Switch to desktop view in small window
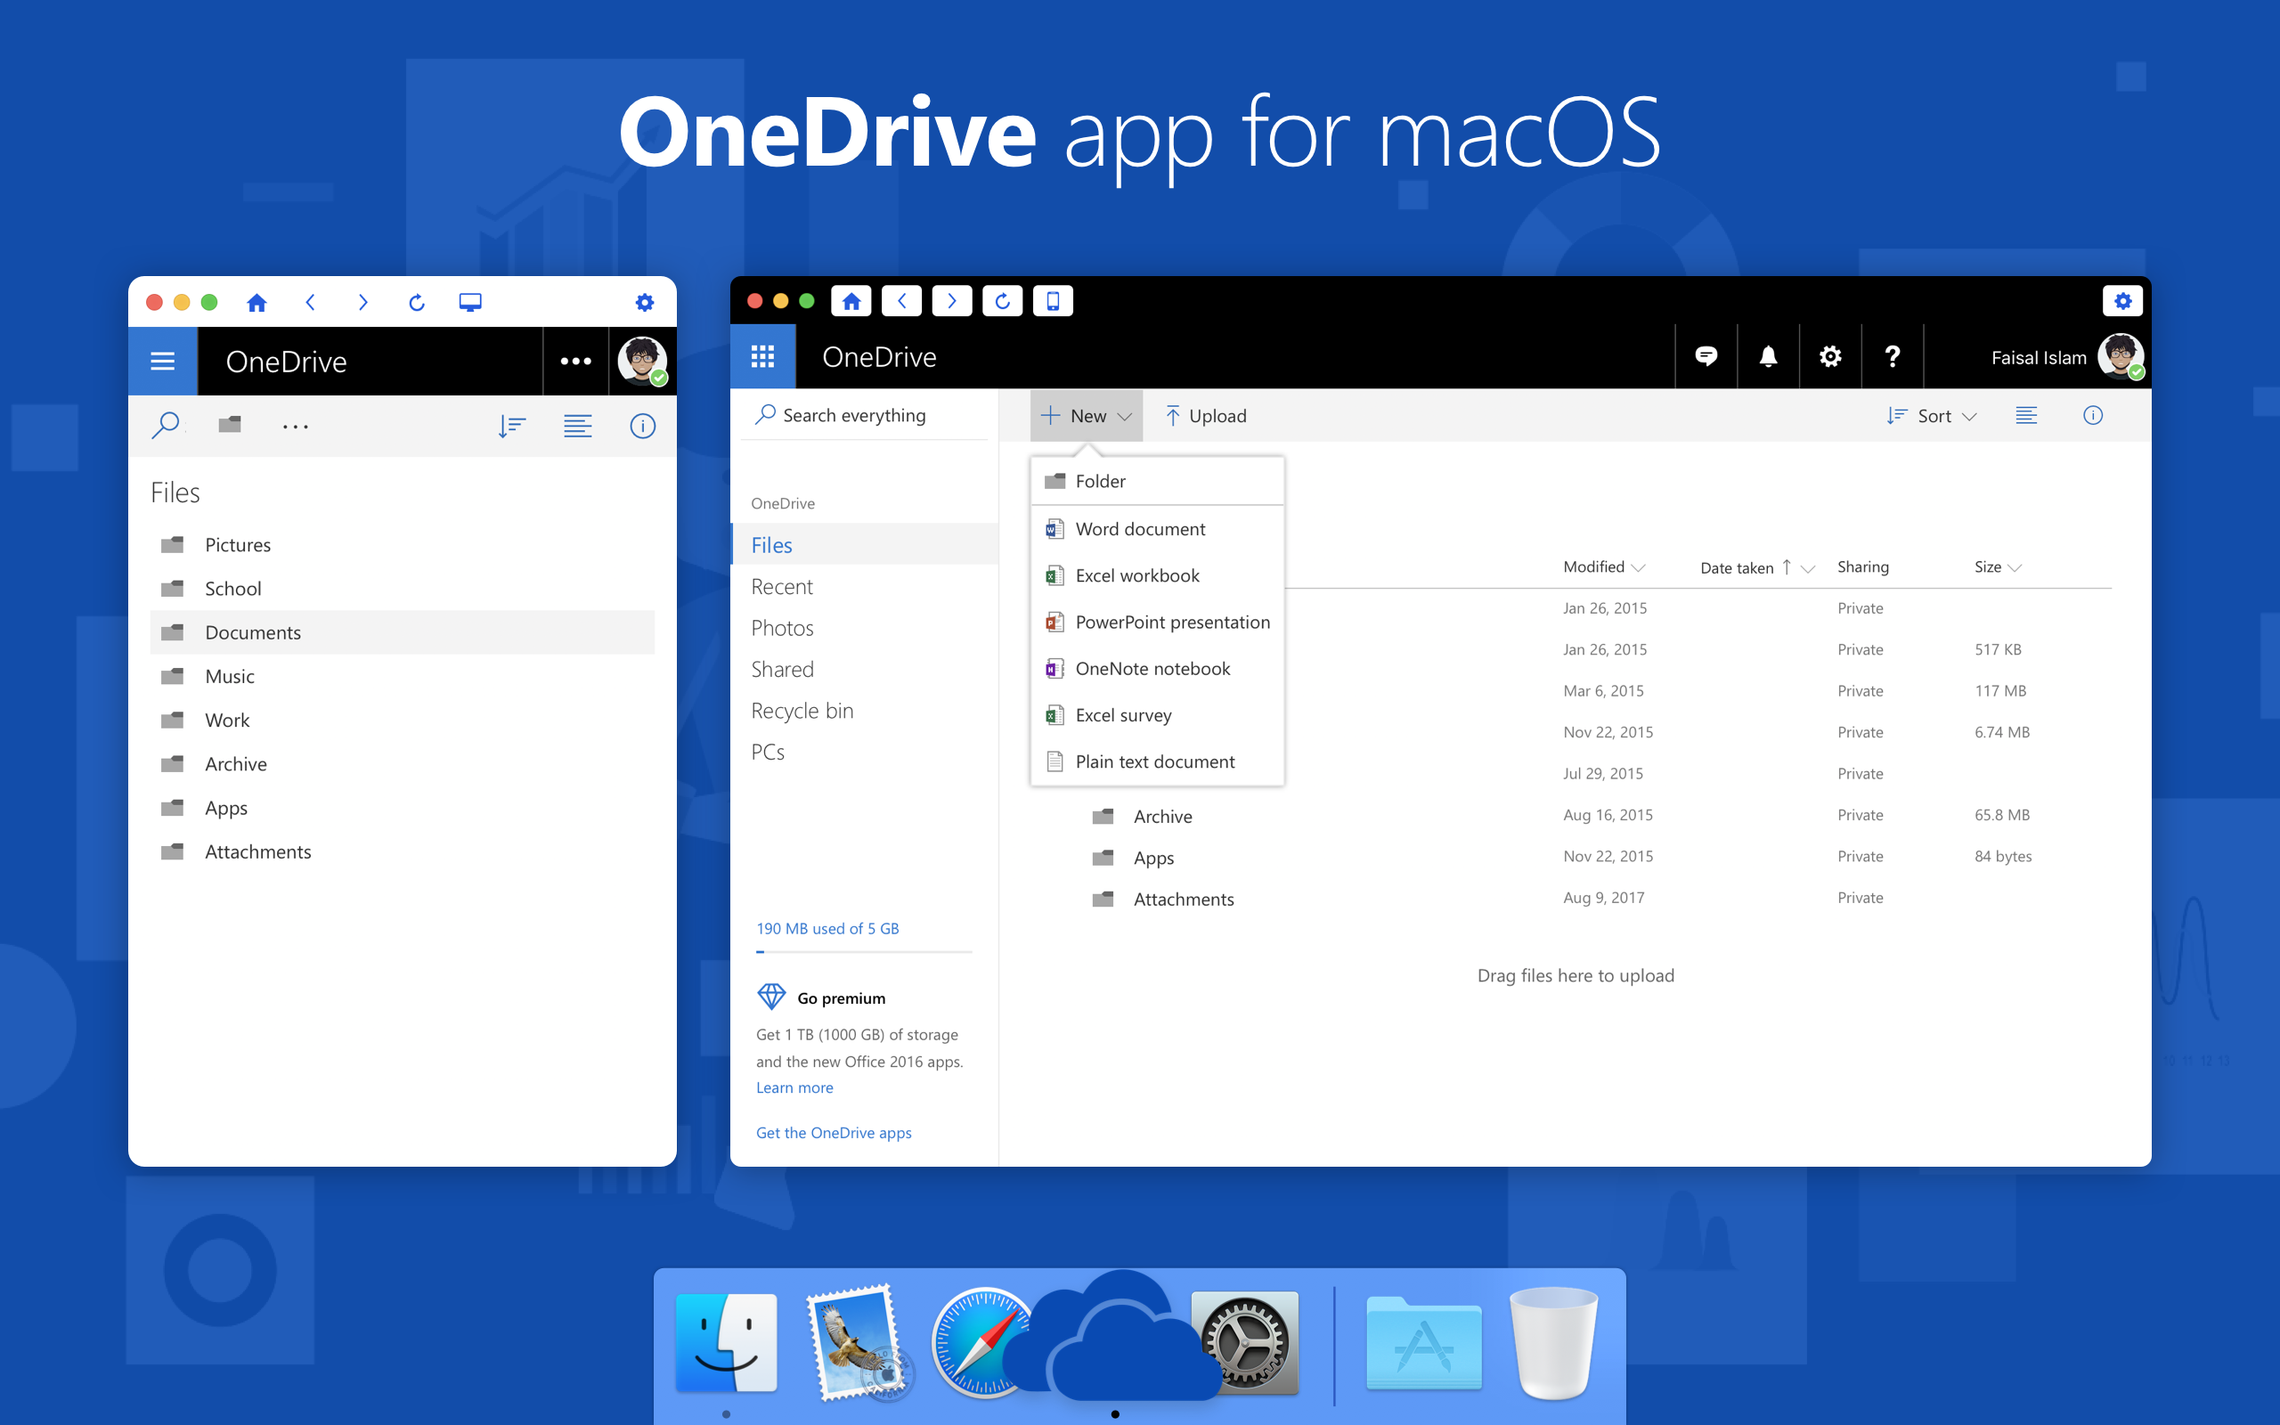This screenshot has height=1425, width=2280. tap(470, 303)
